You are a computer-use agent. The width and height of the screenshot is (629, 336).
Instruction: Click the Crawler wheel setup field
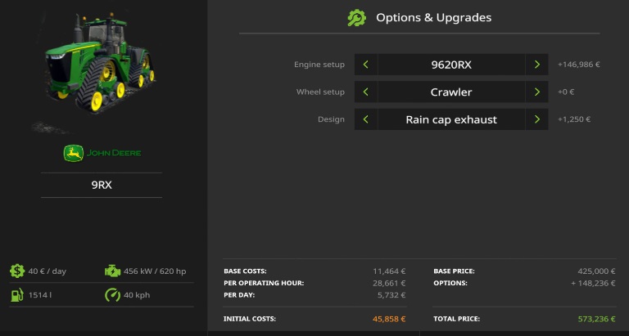(x=450, y=92)
